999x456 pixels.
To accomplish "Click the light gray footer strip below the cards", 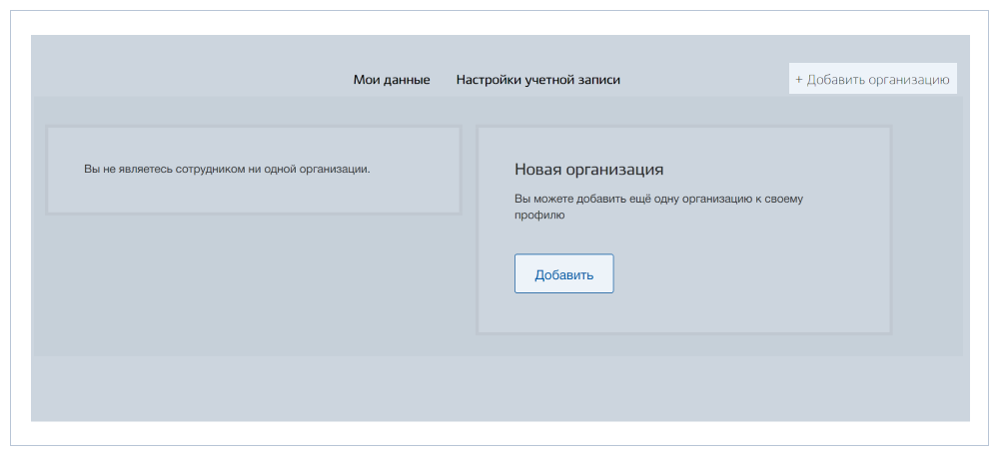I will pos(500,388).
